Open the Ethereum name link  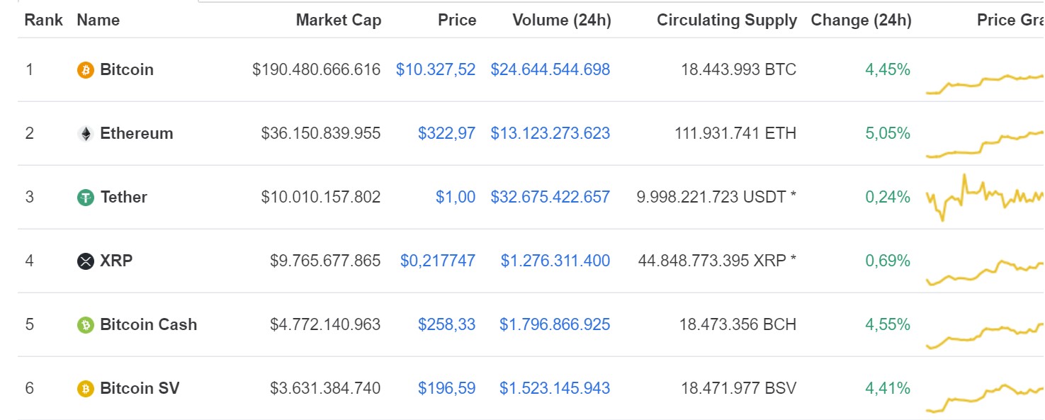137,133
